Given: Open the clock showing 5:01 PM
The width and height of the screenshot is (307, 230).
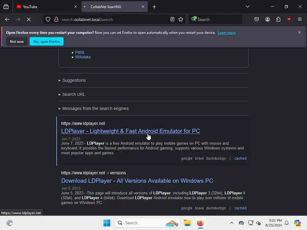Looking at the screenshot, I should click(x=273, y=223).
